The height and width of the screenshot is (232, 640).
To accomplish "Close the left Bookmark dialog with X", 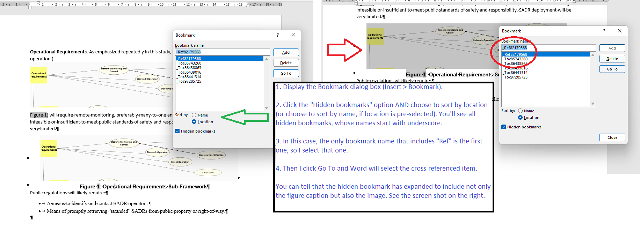I will pyautogui.click(x=293, y=35).
